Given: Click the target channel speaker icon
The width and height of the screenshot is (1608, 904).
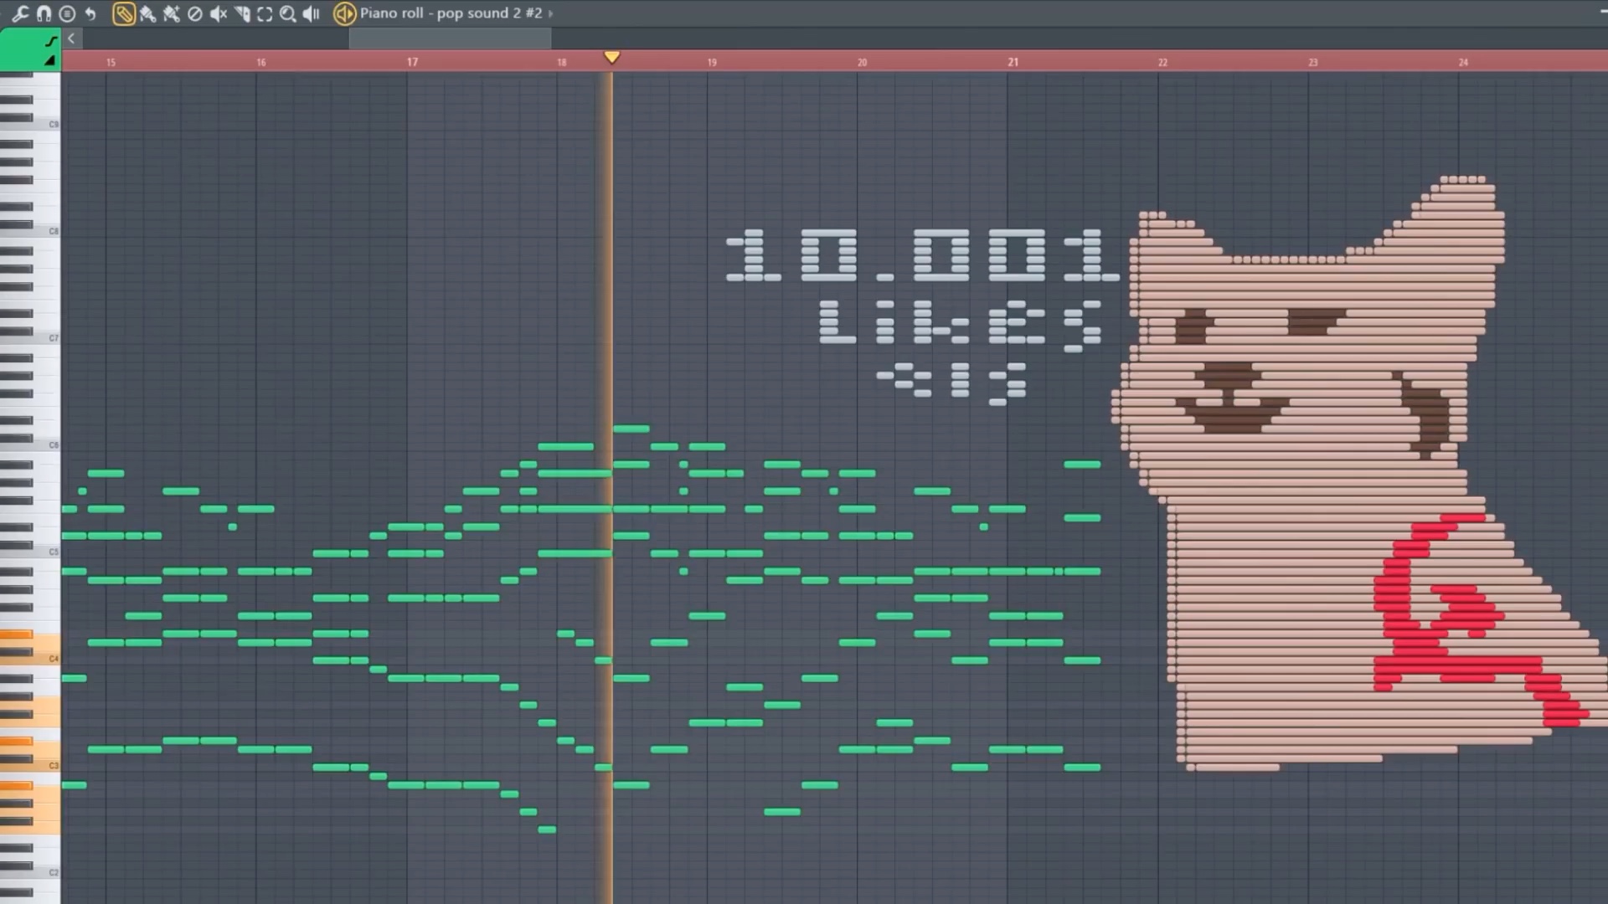Looking at the screenshot, I should click(344, 13).
